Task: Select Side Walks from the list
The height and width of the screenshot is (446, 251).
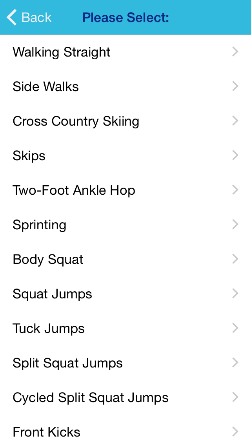Action: 125,86
